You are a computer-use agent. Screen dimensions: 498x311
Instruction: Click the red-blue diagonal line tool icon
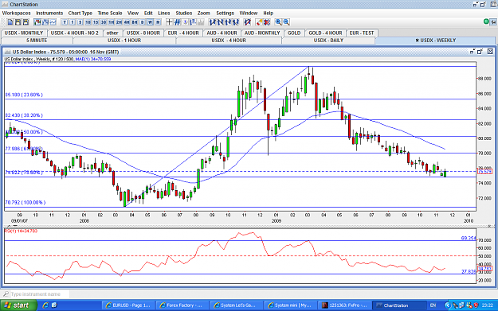(247, 22)
